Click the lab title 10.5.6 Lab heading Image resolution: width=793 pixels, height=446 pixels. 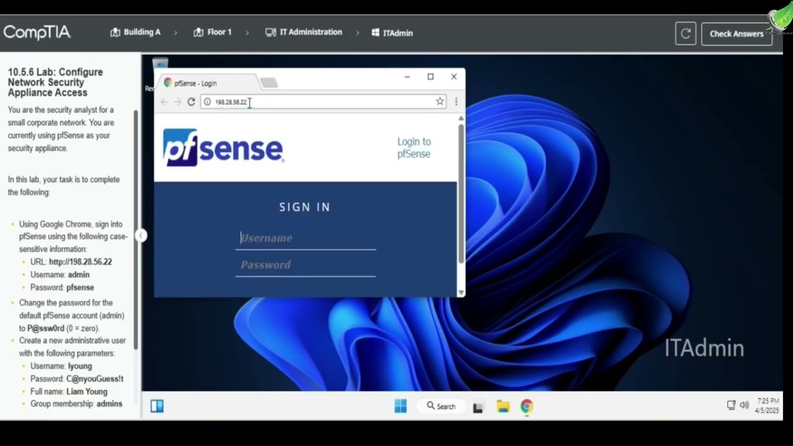55,82
